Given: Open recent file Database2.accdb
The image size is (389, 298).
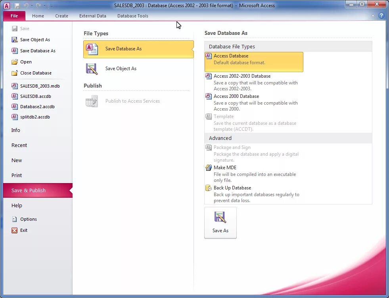Looking at the screenshot, I should pos(38,107).
